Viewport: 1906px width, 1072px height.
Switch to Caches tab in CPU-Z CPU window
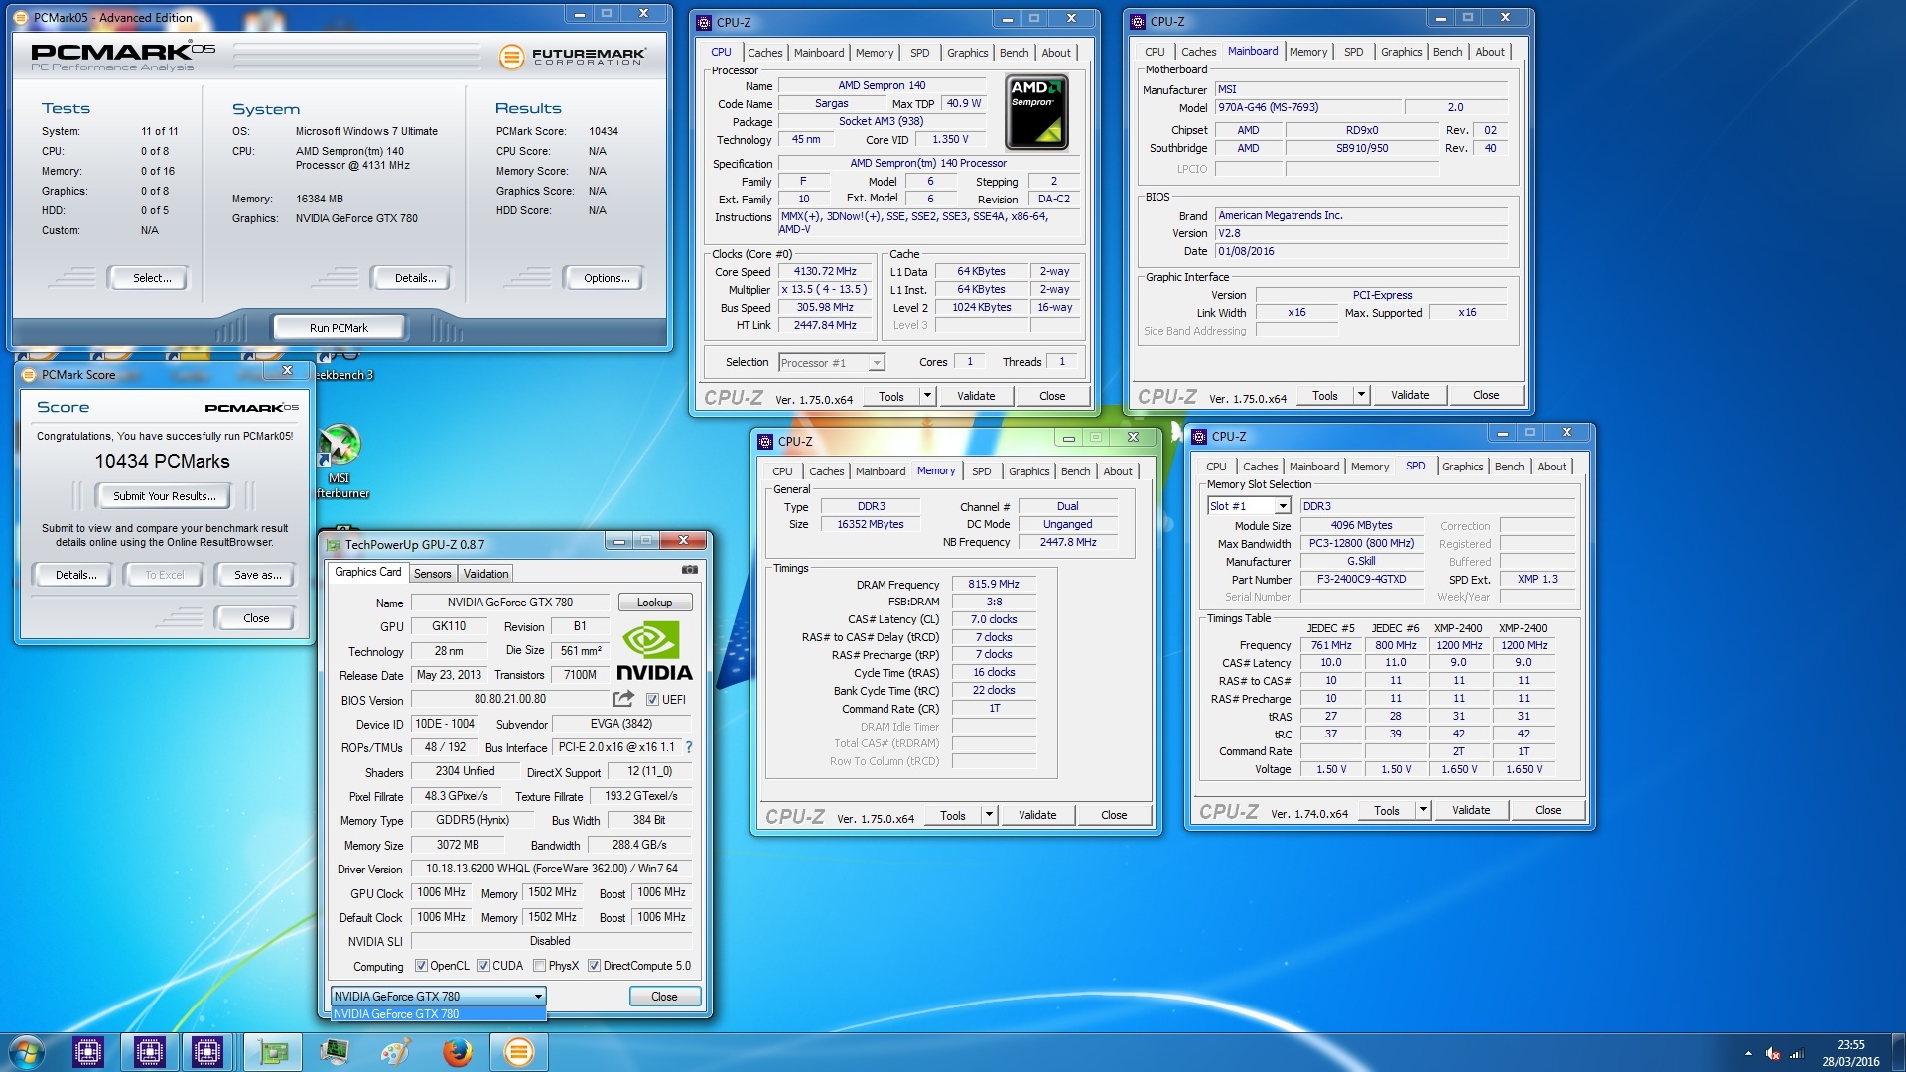pos(764,53)
